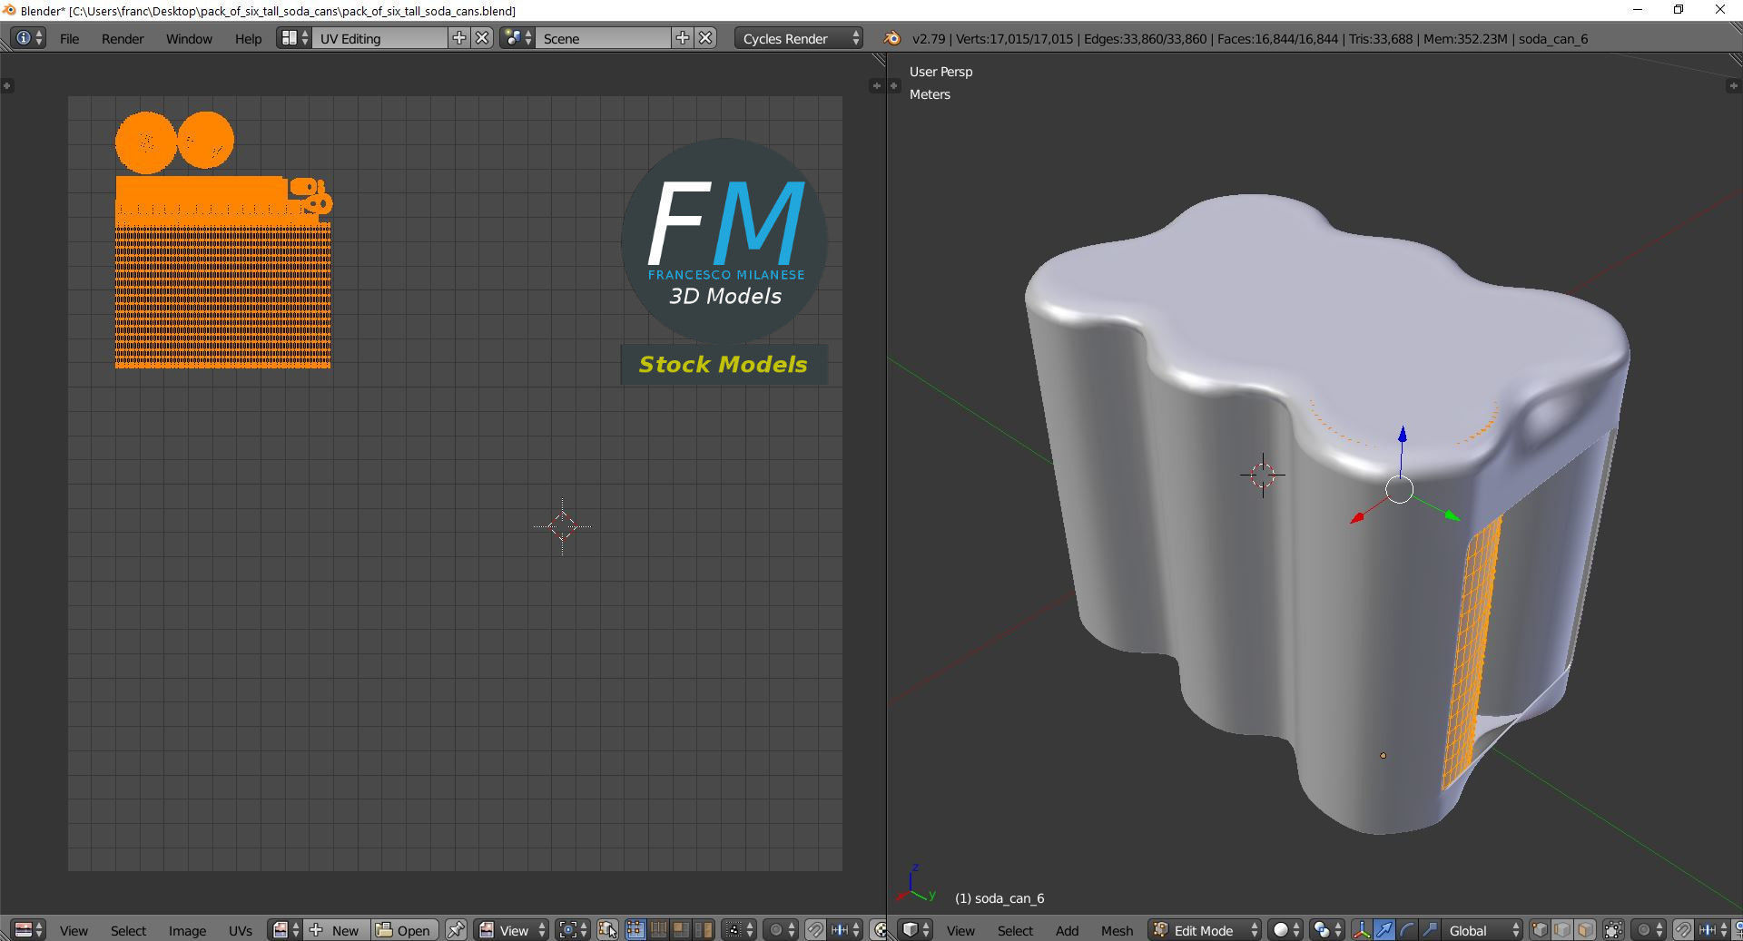Toggle translate manipulator arrow
Screen dimensions: 1743x941
(1384, 930)
